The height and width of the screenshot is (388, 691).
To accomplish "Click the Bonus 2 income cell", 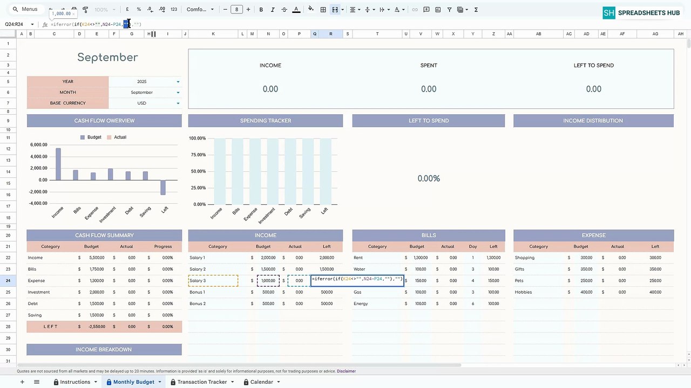I will pos(213,303).
